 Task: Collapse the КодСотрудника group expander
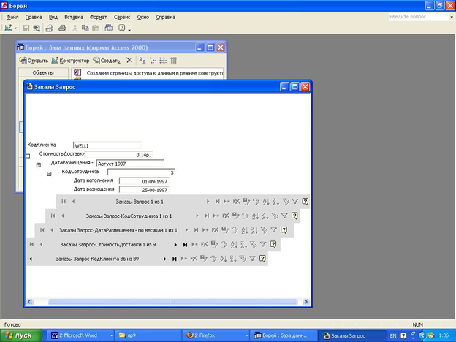[49, 174]
